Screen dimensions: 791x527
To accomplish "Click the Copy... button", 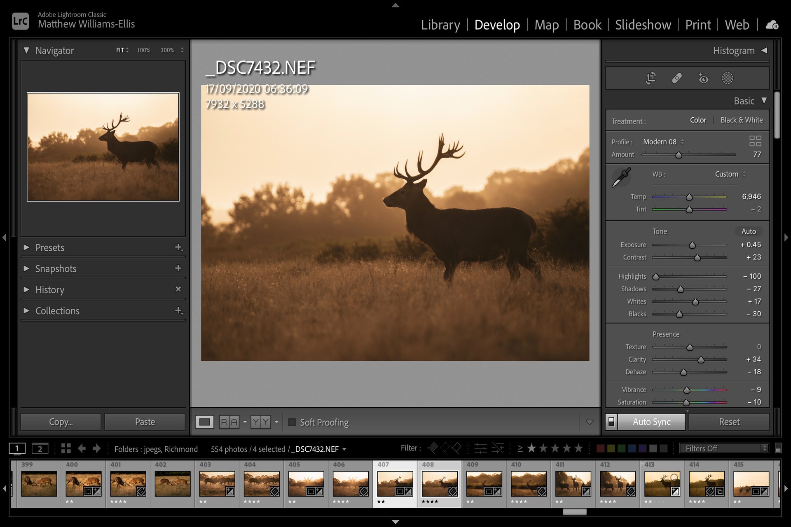I will tap(61, 422).
